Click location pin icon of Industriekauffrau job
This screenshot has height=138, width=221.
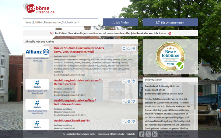(x=134, y=101)
